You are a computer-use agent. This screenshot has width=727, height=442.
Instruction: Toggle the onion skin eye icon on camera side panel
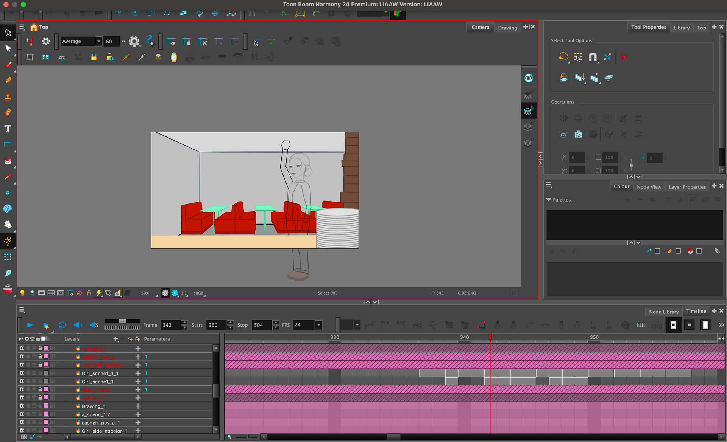point(529,78)
